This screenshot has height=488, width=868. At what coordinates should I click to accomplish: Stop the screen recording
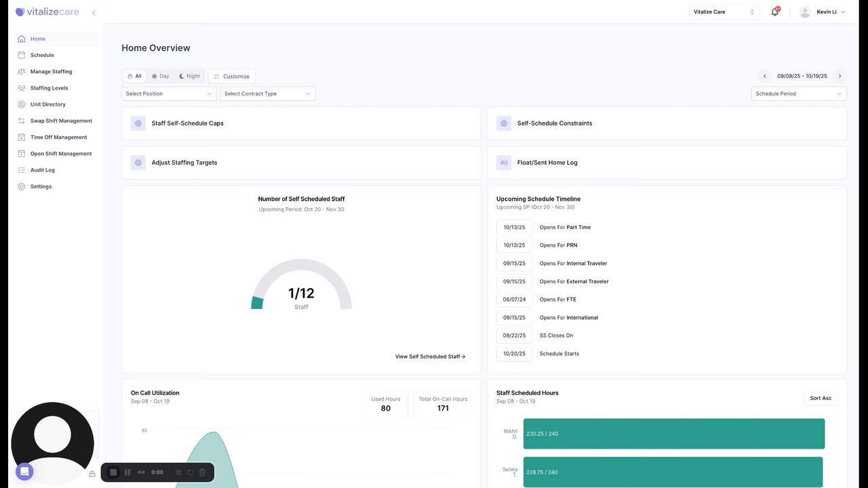(113, 472)
